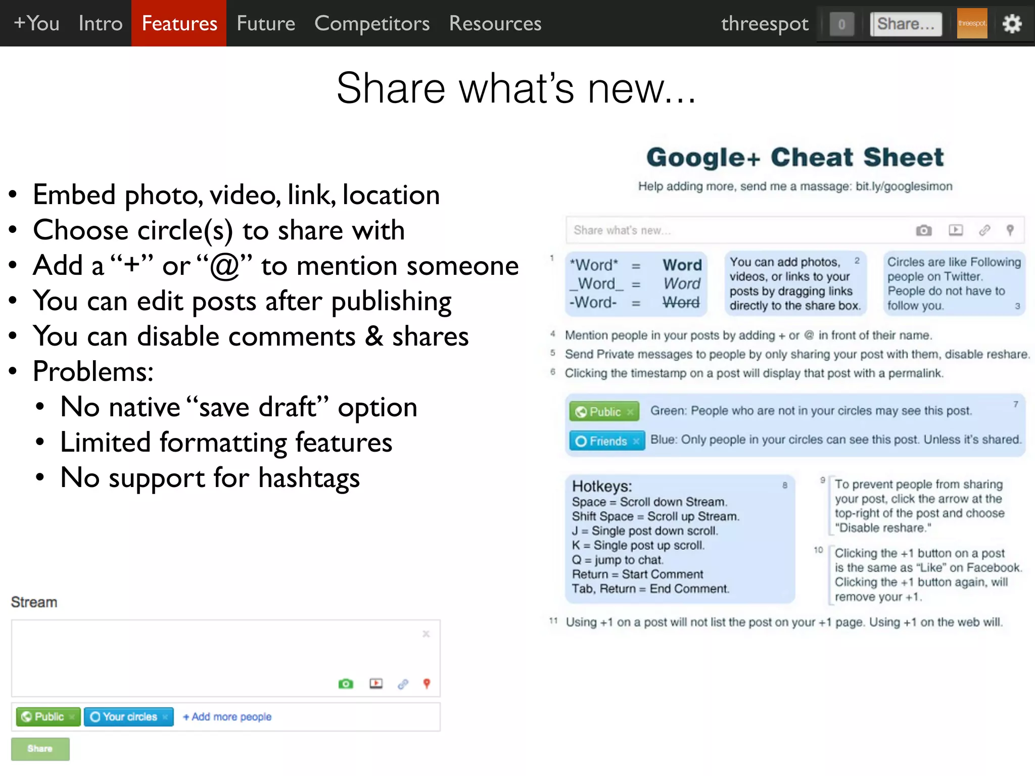The width and height of the screenshot is (1035, 776).
Task: Go to the Future tab
Action: coord(266,23)
